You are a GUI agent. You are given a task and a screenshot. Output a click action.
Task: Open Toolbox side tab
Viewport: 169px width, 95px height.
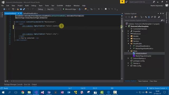2,15
